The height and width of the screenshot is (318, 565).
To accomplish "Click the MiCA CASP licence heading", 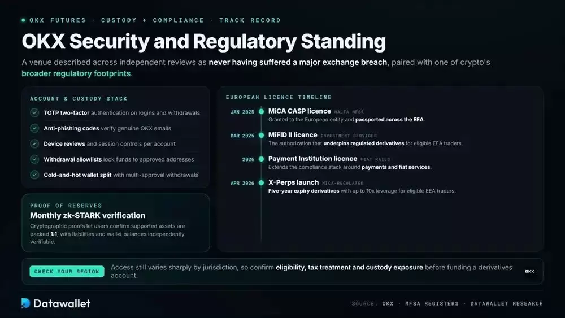I will click(x=299, y=111).
